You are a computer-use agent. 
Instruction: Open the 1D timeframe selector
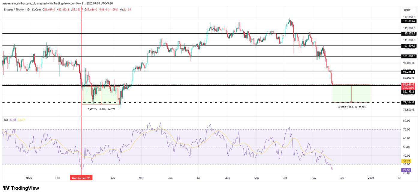(28, 9)
